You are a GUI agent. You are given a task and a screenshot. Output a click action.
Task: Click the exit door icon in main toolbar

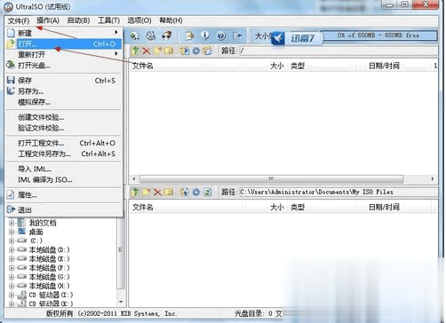pyautogui.click(x=237, y=35)
